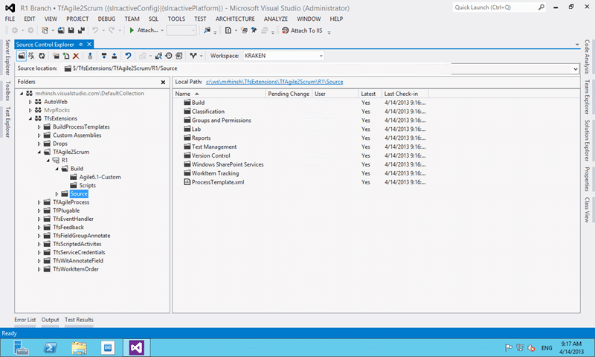
Task: Select the Agile6.1-Custom folder in tree
Action: click(x=100, y=177)
